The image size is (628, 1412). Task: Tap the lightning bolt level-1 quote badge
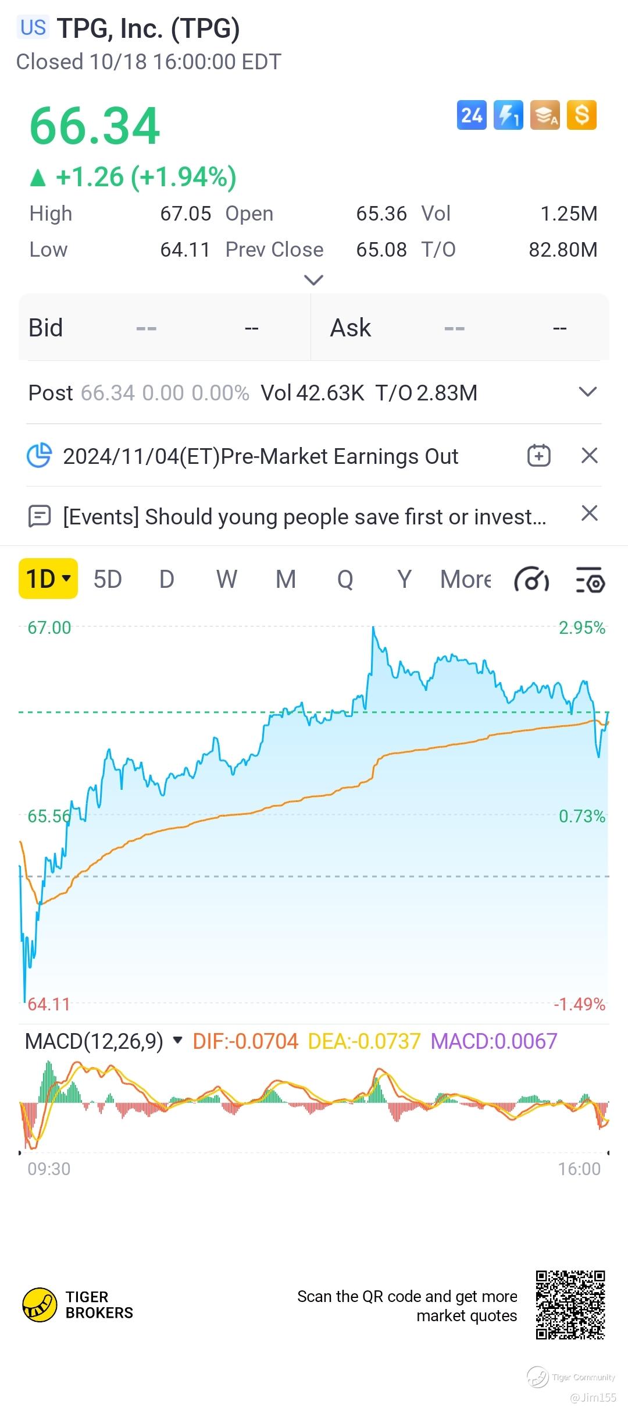(508, 115)
